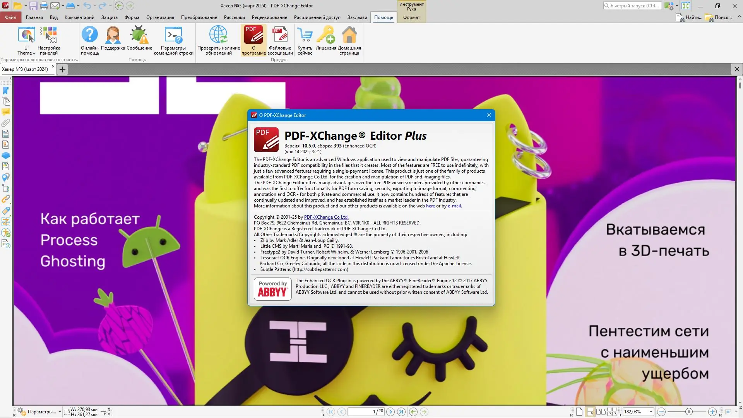
Task: Follow the PDF-XChange Co Ltd. link
Action: [x=326, y=217]
